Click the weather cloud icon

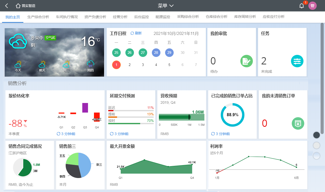18,41
